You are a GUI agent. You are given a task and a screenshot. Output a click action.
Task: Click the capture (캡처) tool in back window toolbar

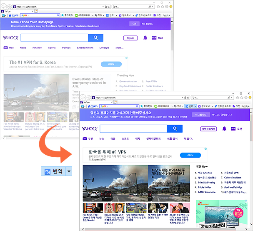coord(99,15)
